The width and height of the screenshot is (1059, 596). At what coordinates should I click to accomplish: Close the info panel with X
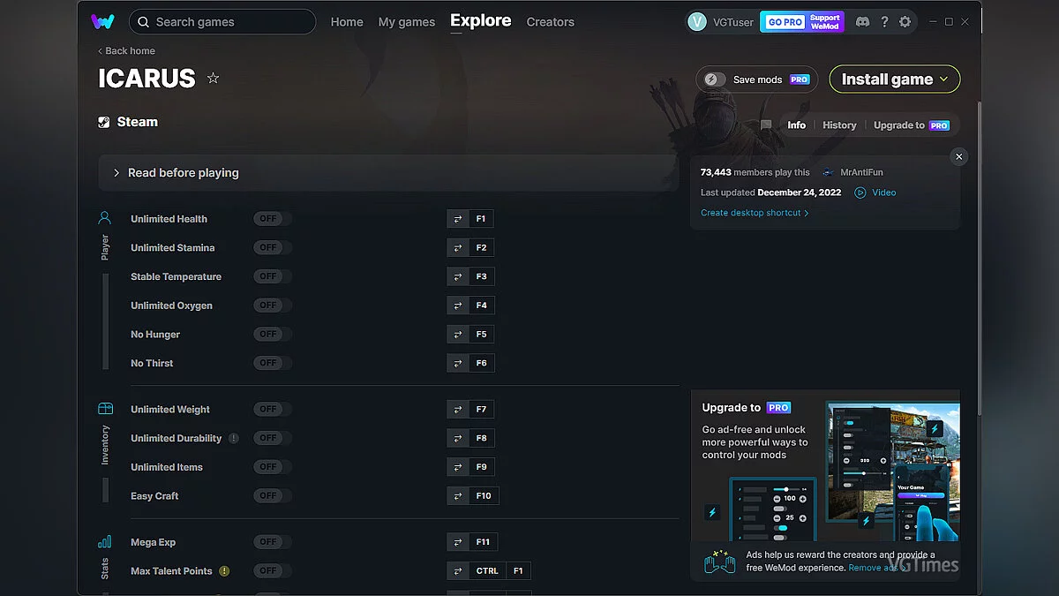click(x=958, y=157)
